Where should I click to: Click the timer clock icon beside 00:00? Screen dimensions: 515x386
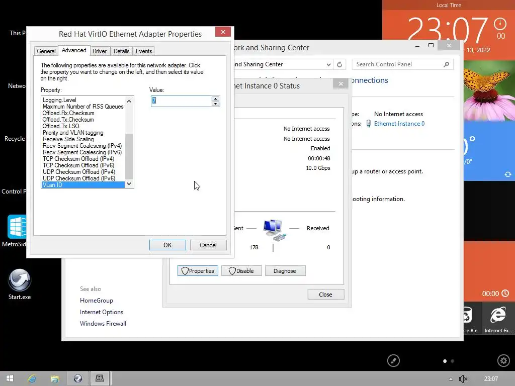[x=505, y=293]
